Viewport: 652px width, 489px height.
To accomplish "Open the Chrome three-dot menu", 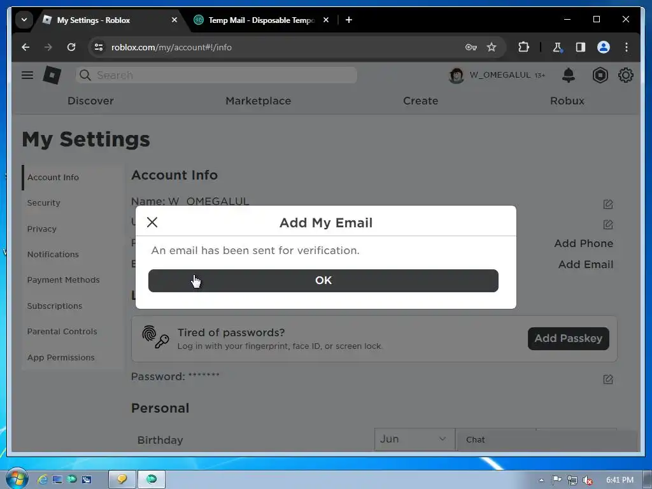I will coord(627,47).
